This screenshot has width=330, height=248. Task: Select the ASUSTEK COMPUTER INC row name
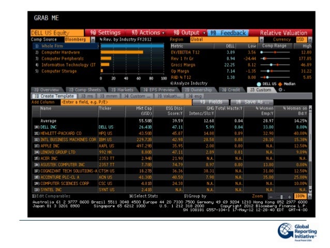pos(63,165)
